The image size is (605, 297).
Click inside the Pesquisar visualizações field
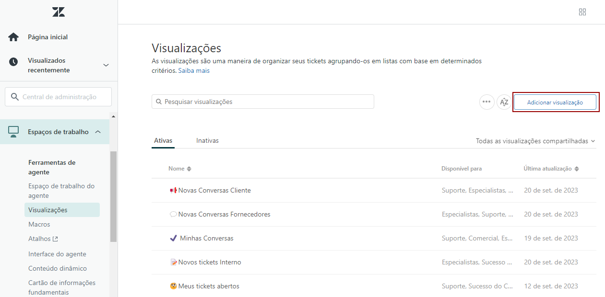(264, 101)
